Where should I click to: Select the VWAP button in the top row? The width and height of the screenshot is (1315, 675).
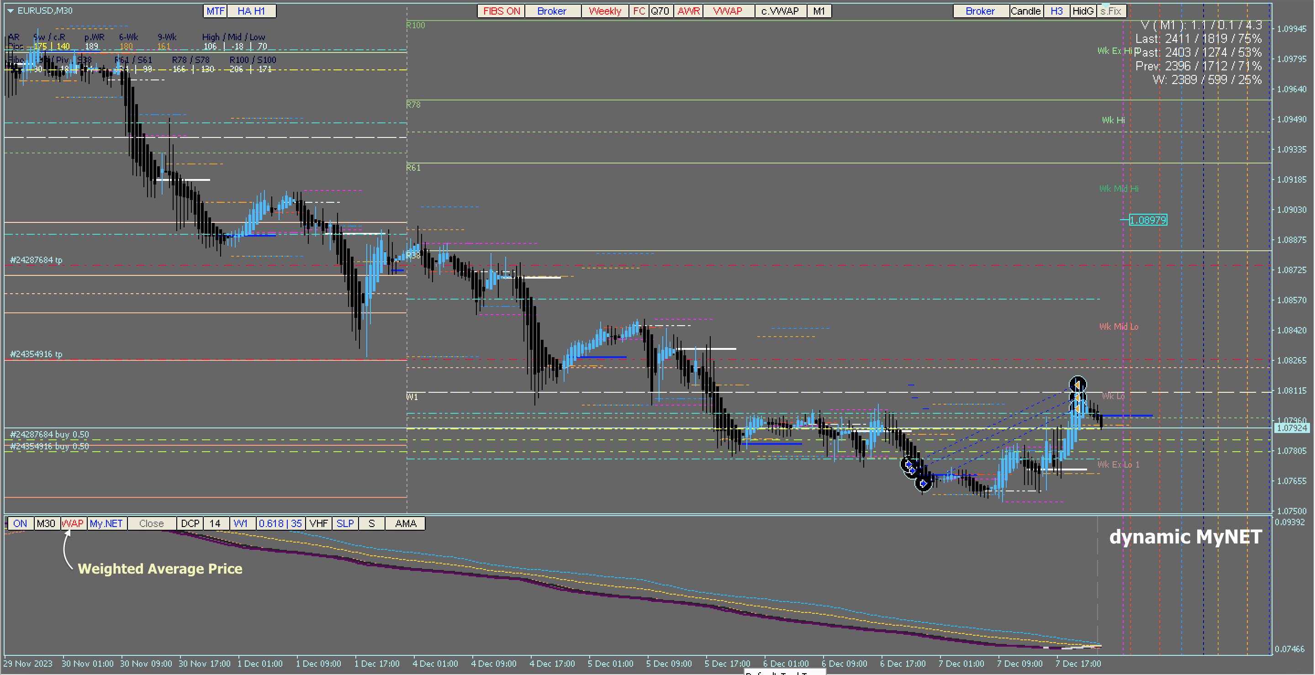728,11
